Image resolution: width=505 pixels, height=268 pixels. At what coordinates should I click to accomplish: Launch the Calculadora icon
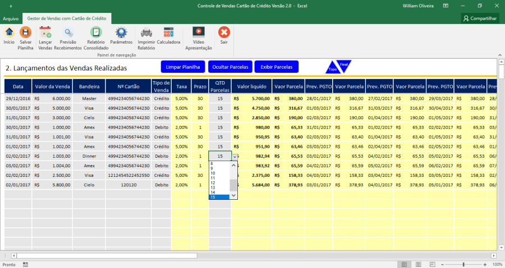click(168, 32)
